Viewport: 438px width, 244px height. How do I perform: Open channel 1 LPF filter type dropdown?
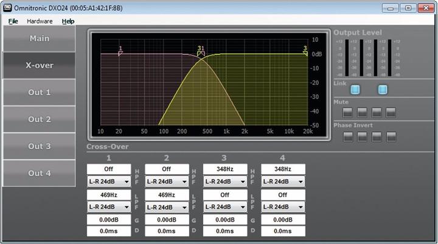click(109, 207)
